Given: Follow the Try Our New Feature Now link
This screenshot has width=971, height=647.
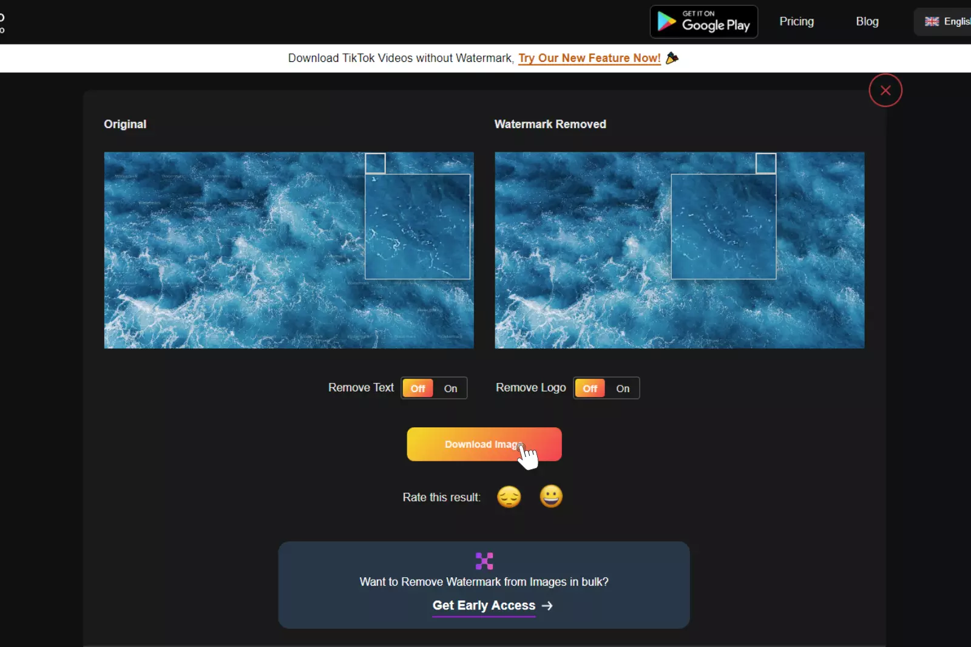Looking at the screenshot, I should coord(589,58).
